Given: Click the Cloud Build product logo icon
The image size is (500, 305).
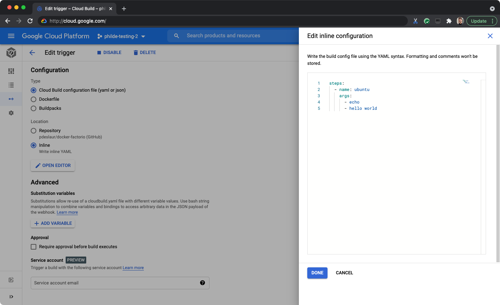Looking at the screenshot, I should [11, 53].
